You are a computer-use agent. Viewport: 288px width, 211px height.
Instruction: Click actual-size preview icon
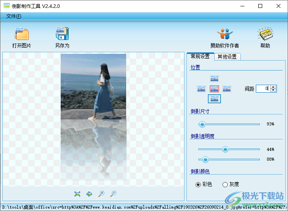tap(89, 194)
